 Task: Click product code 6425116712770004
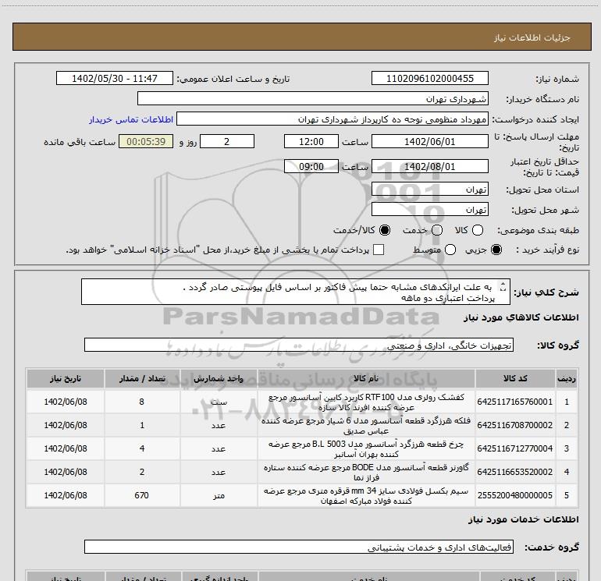point(515,448)
